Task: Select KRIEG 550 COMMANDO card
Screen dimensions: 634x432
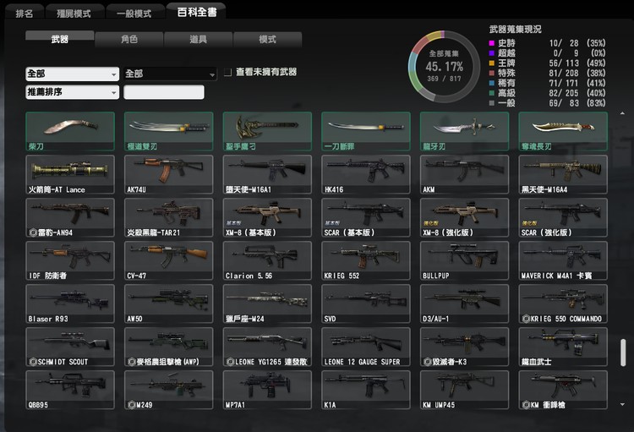Action: (563, 303)
